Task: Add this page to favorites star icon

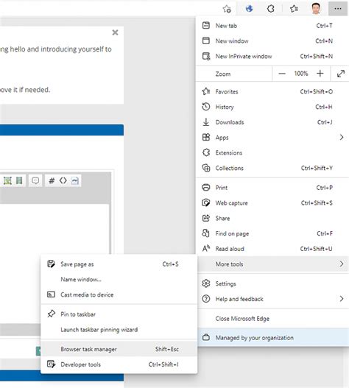Action: coord(227,9)
